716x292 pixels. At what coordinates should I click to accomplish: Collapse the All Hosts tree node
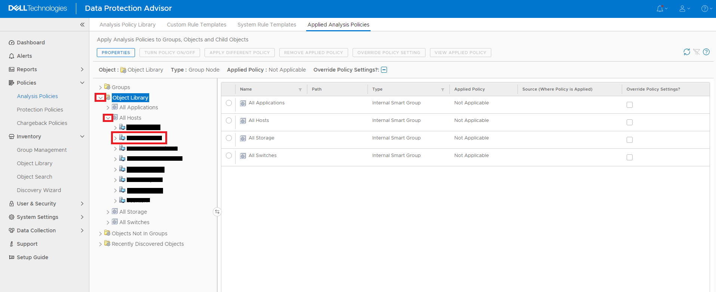point(108,118)
